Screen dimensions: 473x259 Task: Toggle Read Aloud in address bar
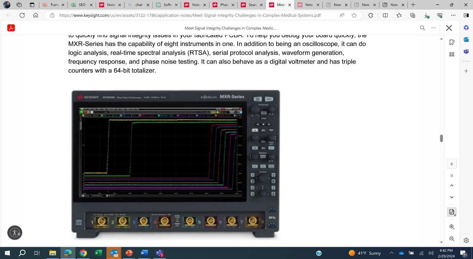(342, 15)
